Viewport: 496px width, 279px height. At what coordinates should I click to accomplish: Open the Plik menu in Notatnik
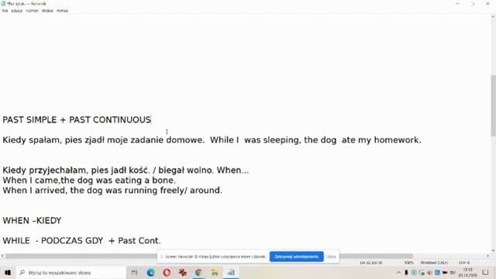point(5,11)
